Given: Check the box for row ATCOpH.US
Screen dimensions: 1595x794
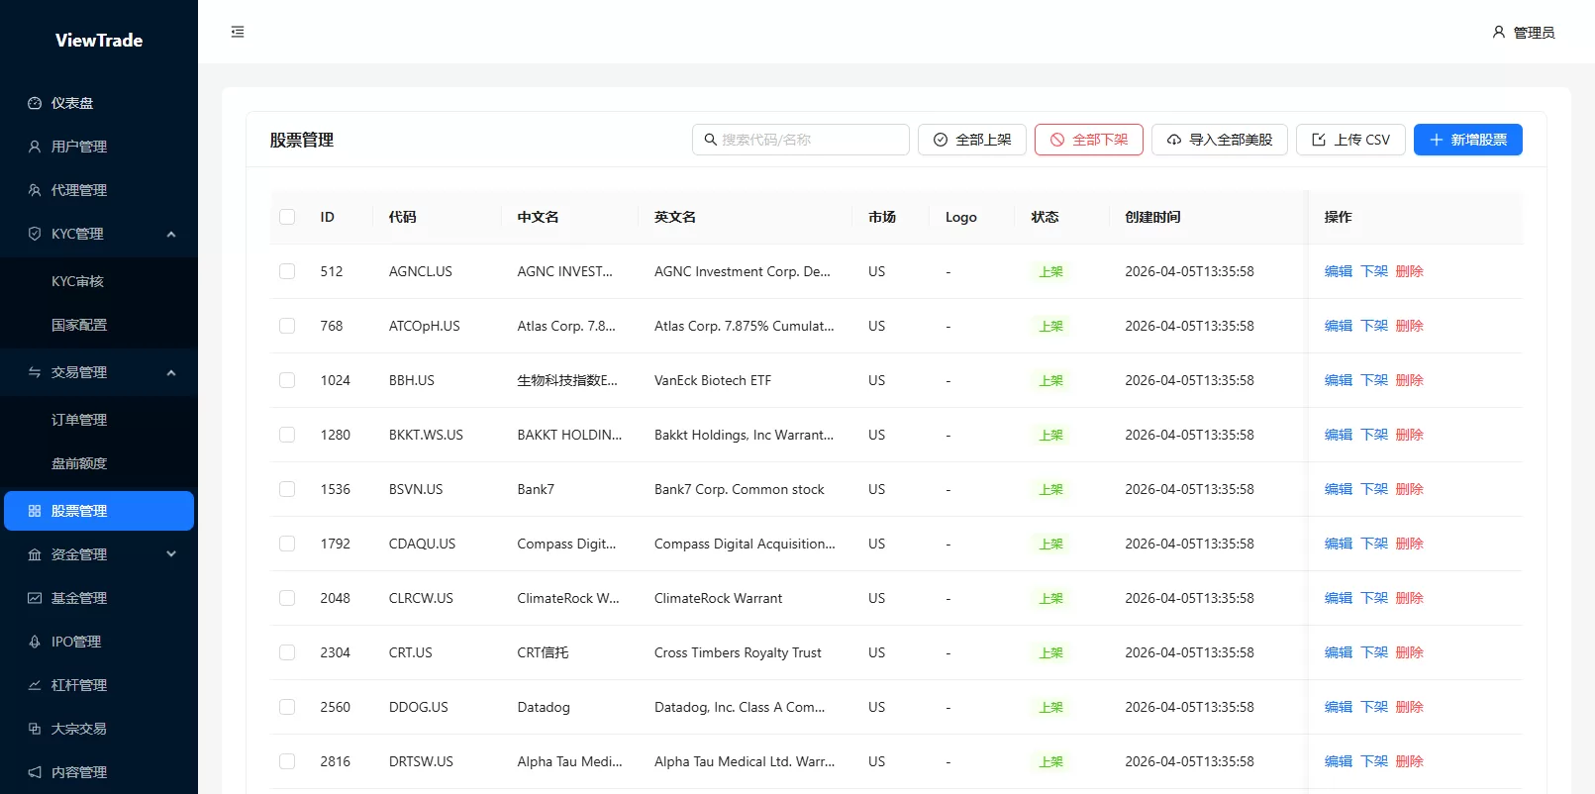Looking at the screenshot, I should point(287,326).
